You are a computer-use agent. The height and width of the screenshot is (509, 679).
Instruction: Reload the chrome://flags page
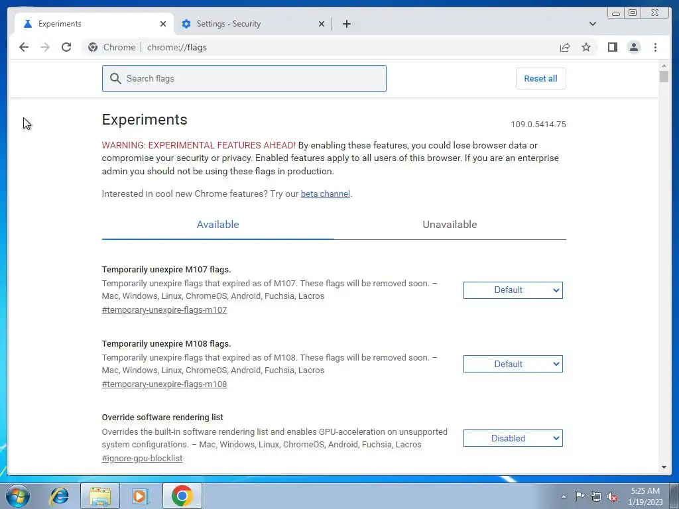click(x=66, y=47)
